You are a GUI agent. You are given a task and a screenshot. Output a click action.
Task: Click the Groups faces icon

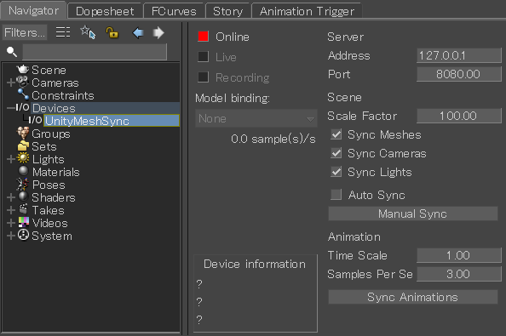tap(23, 133)
